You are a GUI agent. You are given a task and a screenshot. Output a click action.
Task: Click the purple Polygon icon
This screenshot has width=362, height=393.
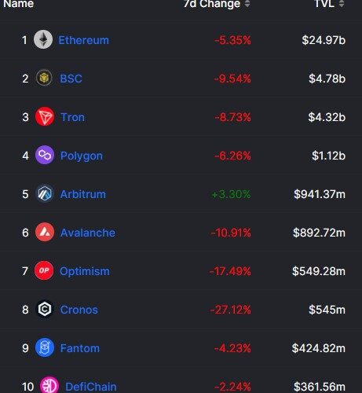[x=45, y=155]
